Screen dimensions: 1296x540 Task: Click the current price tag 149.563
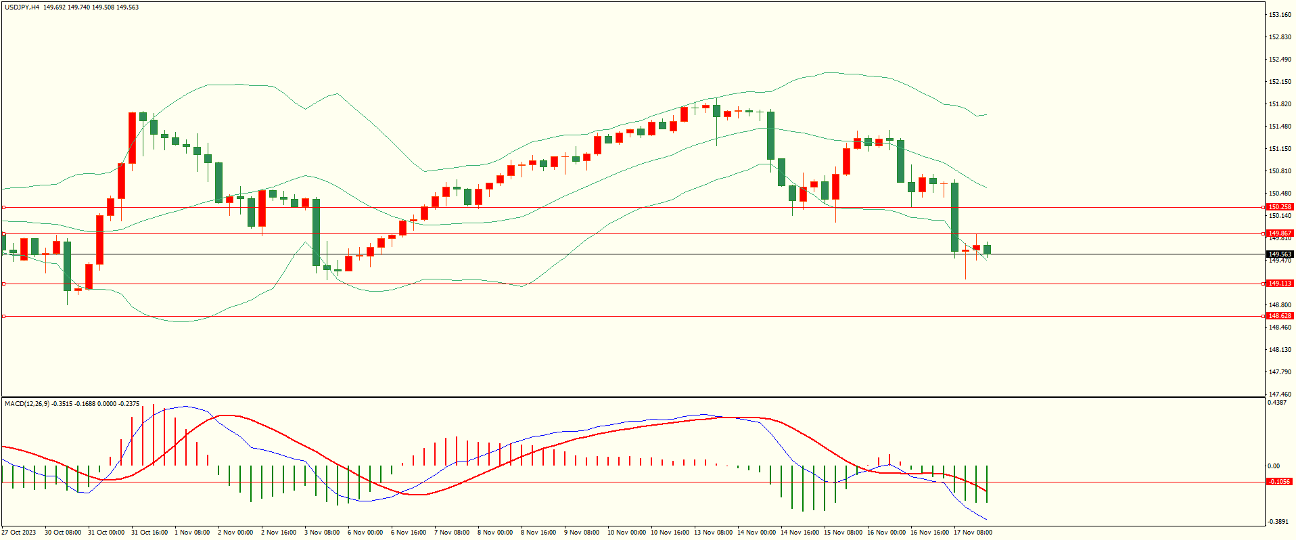click(x=1280, y=254)
